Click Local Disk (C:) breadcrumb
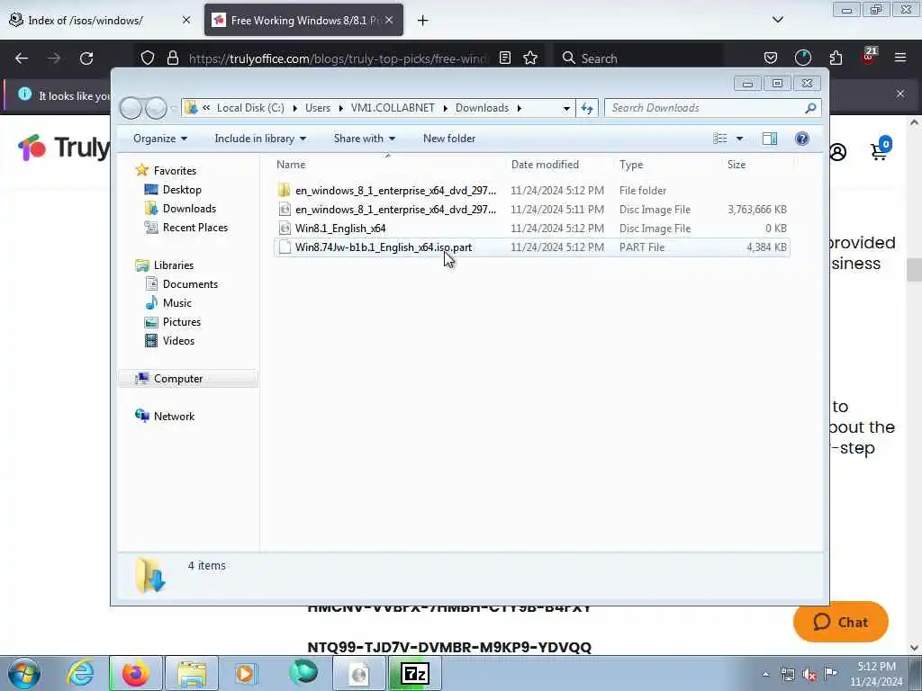The width and height of the screenshot is (922, 691). (250, 108)
